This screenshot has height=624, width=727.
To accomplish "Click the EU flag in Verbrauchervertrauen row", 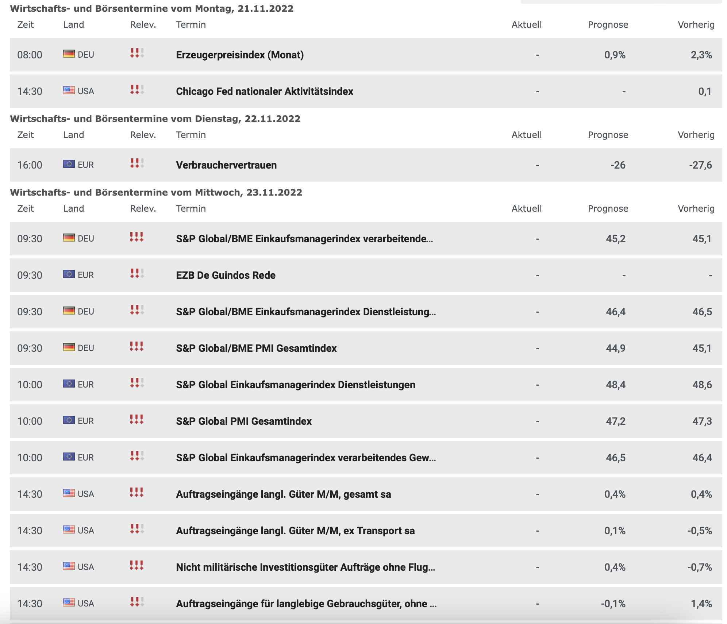I will (x=69, y=164).
